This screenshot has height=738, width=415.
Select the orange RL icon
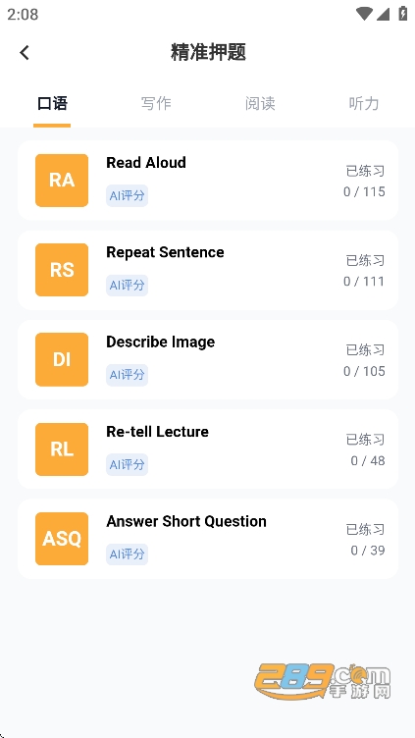[62, 449]
